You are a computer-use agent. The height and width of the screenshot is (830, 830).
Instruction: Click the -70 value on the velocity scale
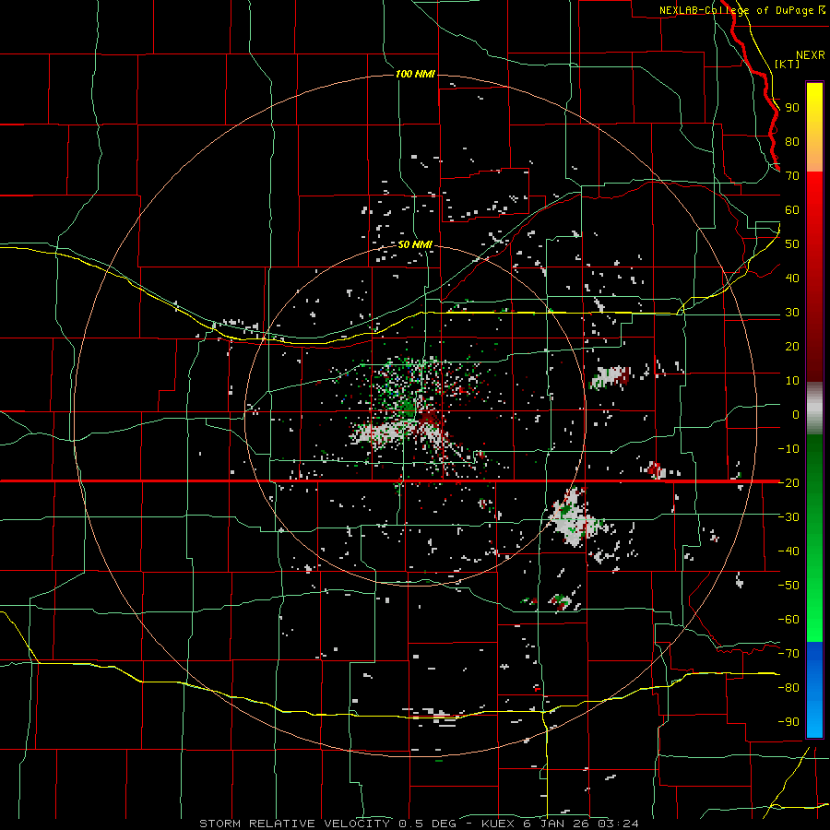[788, 653]
